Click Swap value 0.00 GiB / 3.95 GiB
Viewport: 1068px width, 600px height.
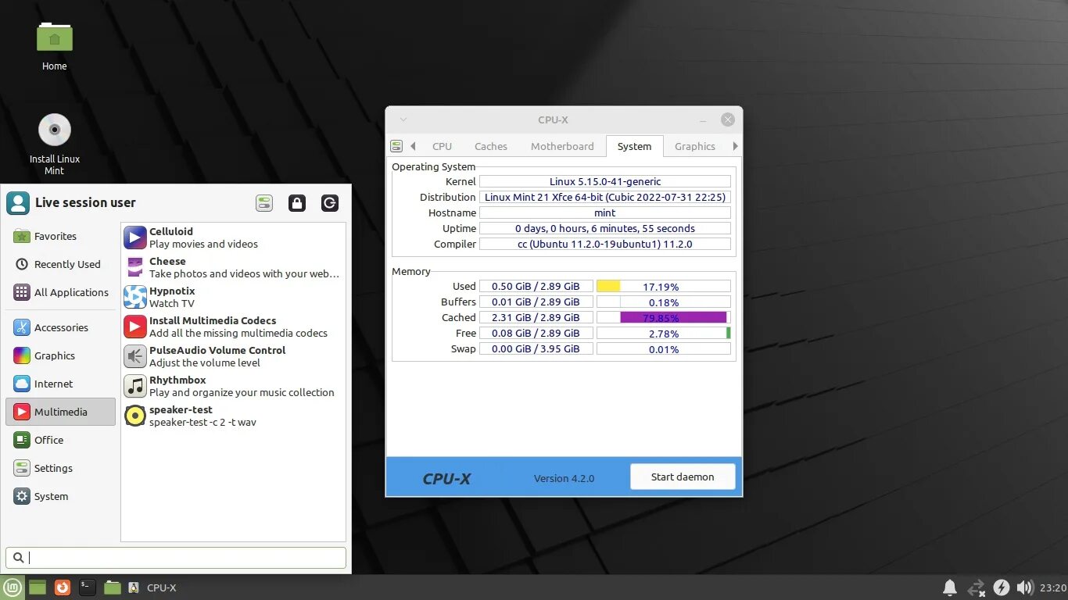[x=536, y=348]
